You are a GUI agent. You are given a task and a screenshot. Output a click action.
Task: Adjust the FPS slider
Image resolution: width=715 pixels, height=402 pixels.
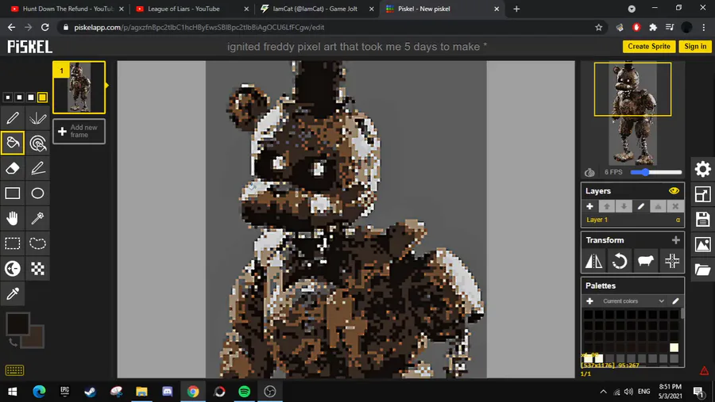(655, 172)
